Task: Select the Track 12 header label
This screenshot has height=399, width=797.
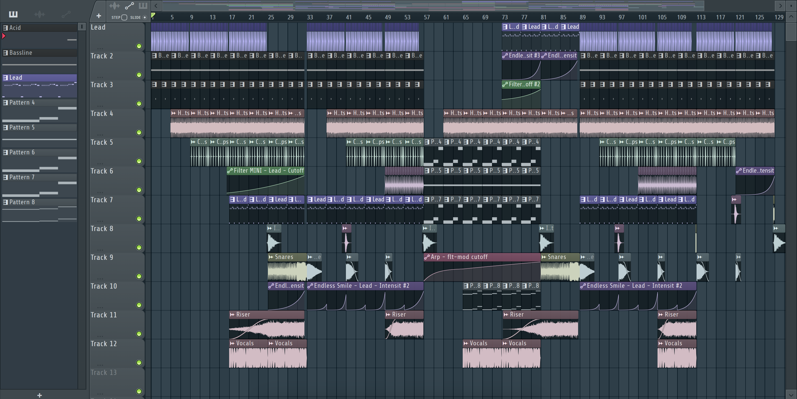Action: coord(104,344)
